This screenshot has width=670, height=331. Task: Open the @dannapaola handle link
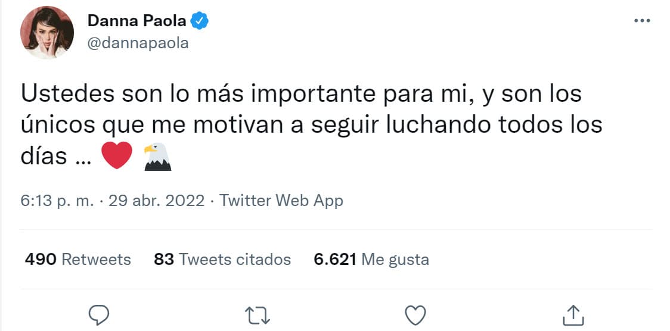138,43
